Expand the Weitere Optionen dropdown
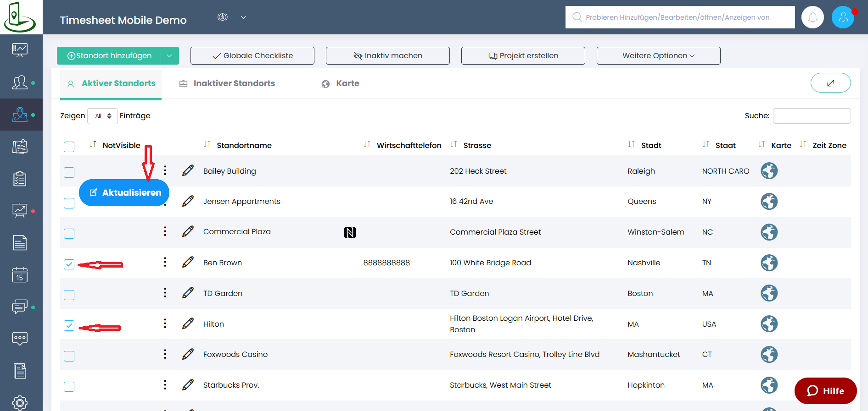Viewport: 868px width, 411px height. 658,56
